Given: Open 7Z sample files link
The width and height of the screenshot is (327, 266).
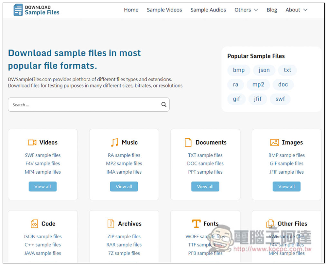Looking at the screenshot, I should 124,253.
